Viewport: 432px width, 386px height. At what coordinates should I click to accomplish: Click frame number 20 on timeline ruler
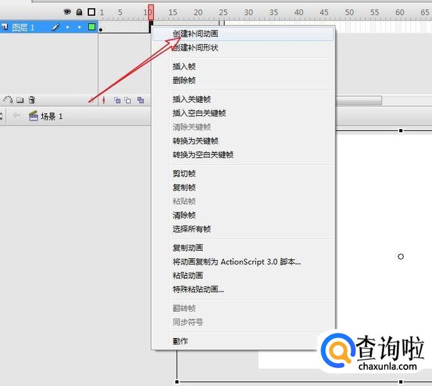pos(198,12)
